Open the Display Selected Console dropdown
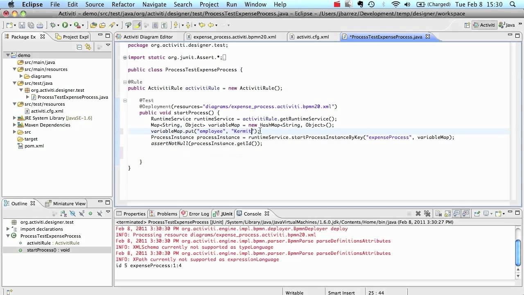Screen dimensions: 524x295 491,214
